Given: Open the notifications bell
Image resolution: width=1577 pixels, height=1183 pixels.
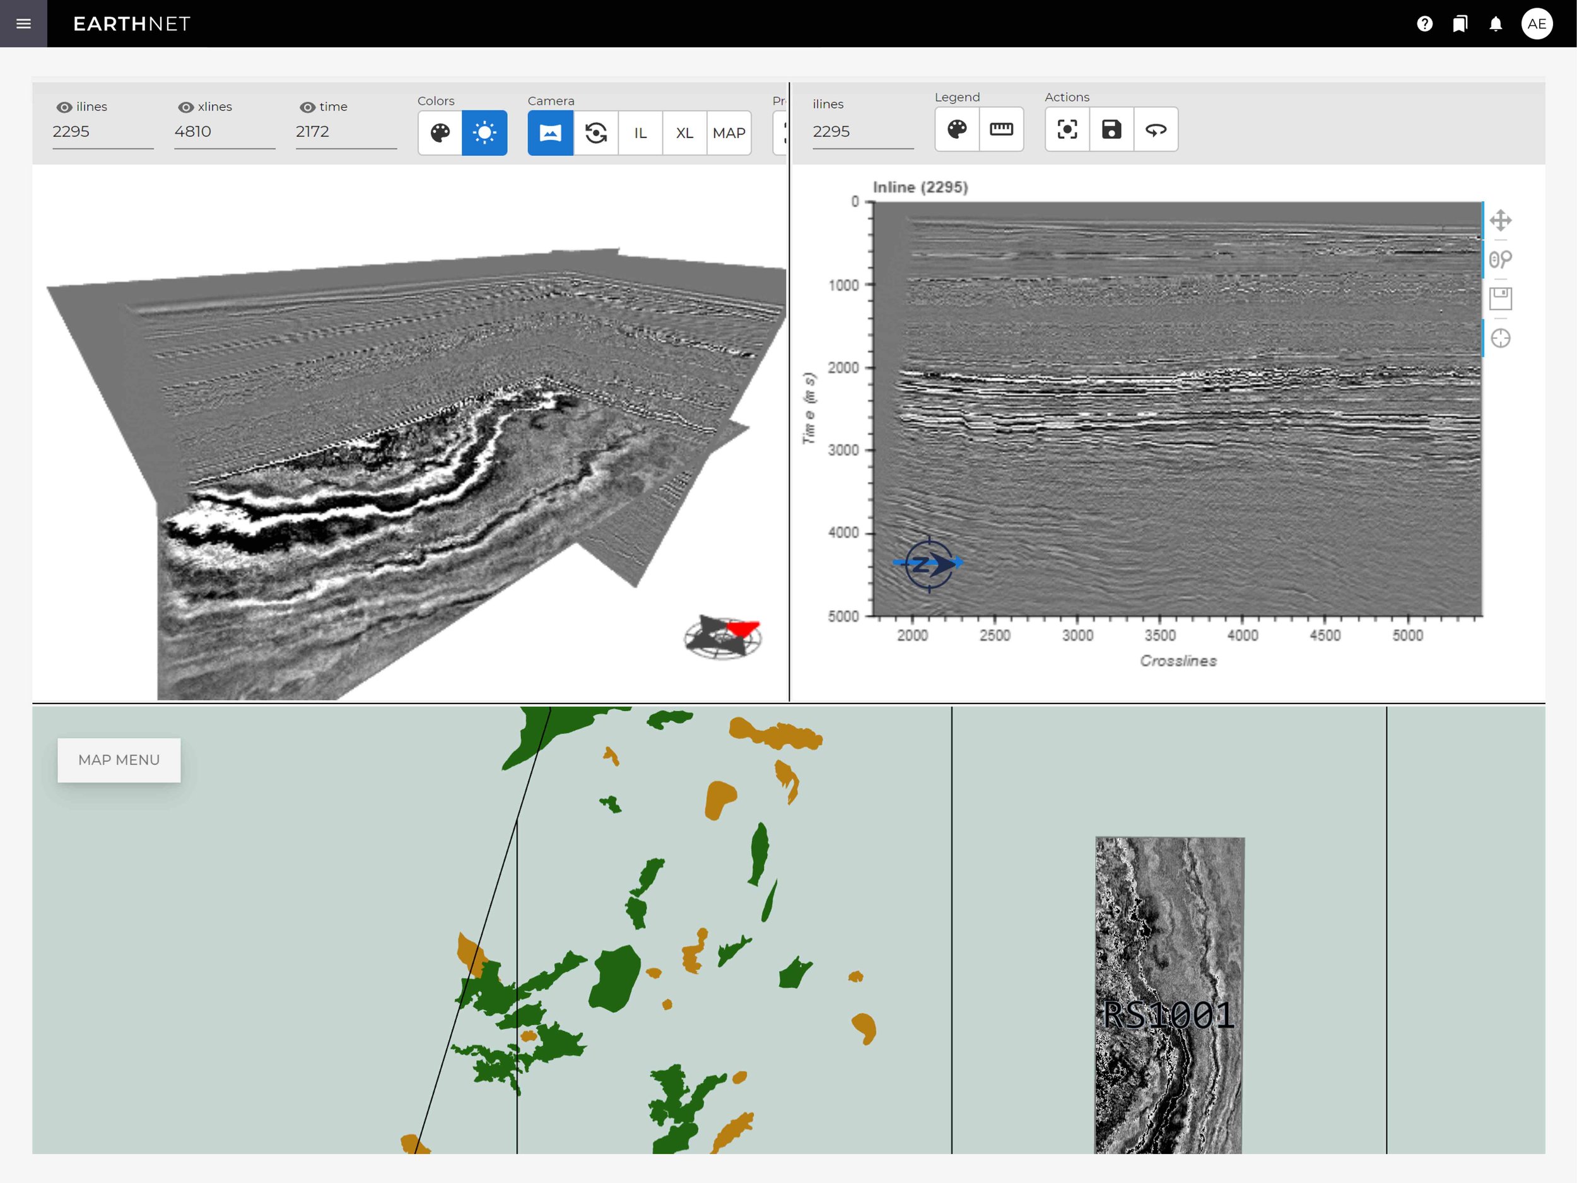Looking at the screenshot, I should (x=1496, y=23).
